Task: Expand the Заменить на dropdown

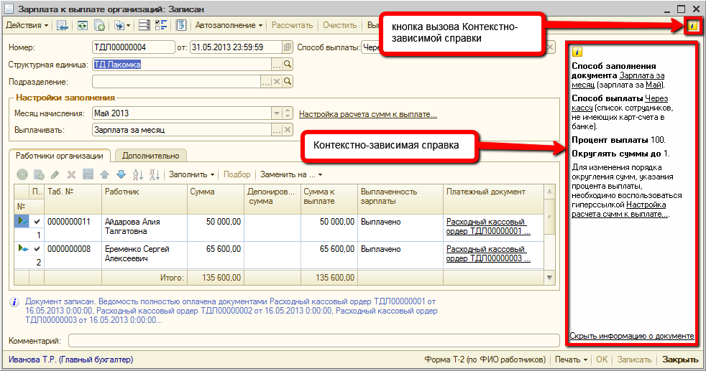Action: pyautogui.click(x=290, y=174)
